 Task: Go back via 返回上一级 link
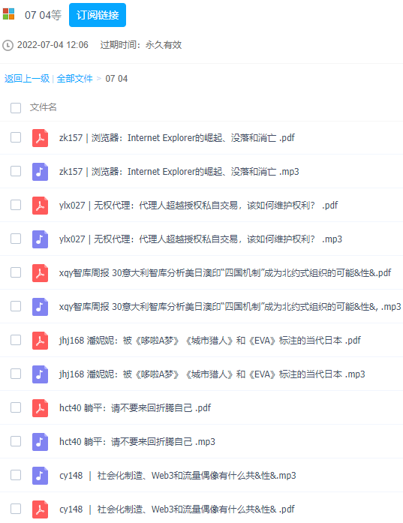pos(27,79)
